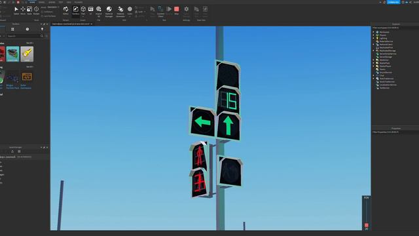
Task: Switch to the AVATAR ribbon tab
Action: [x=52, y=2]
